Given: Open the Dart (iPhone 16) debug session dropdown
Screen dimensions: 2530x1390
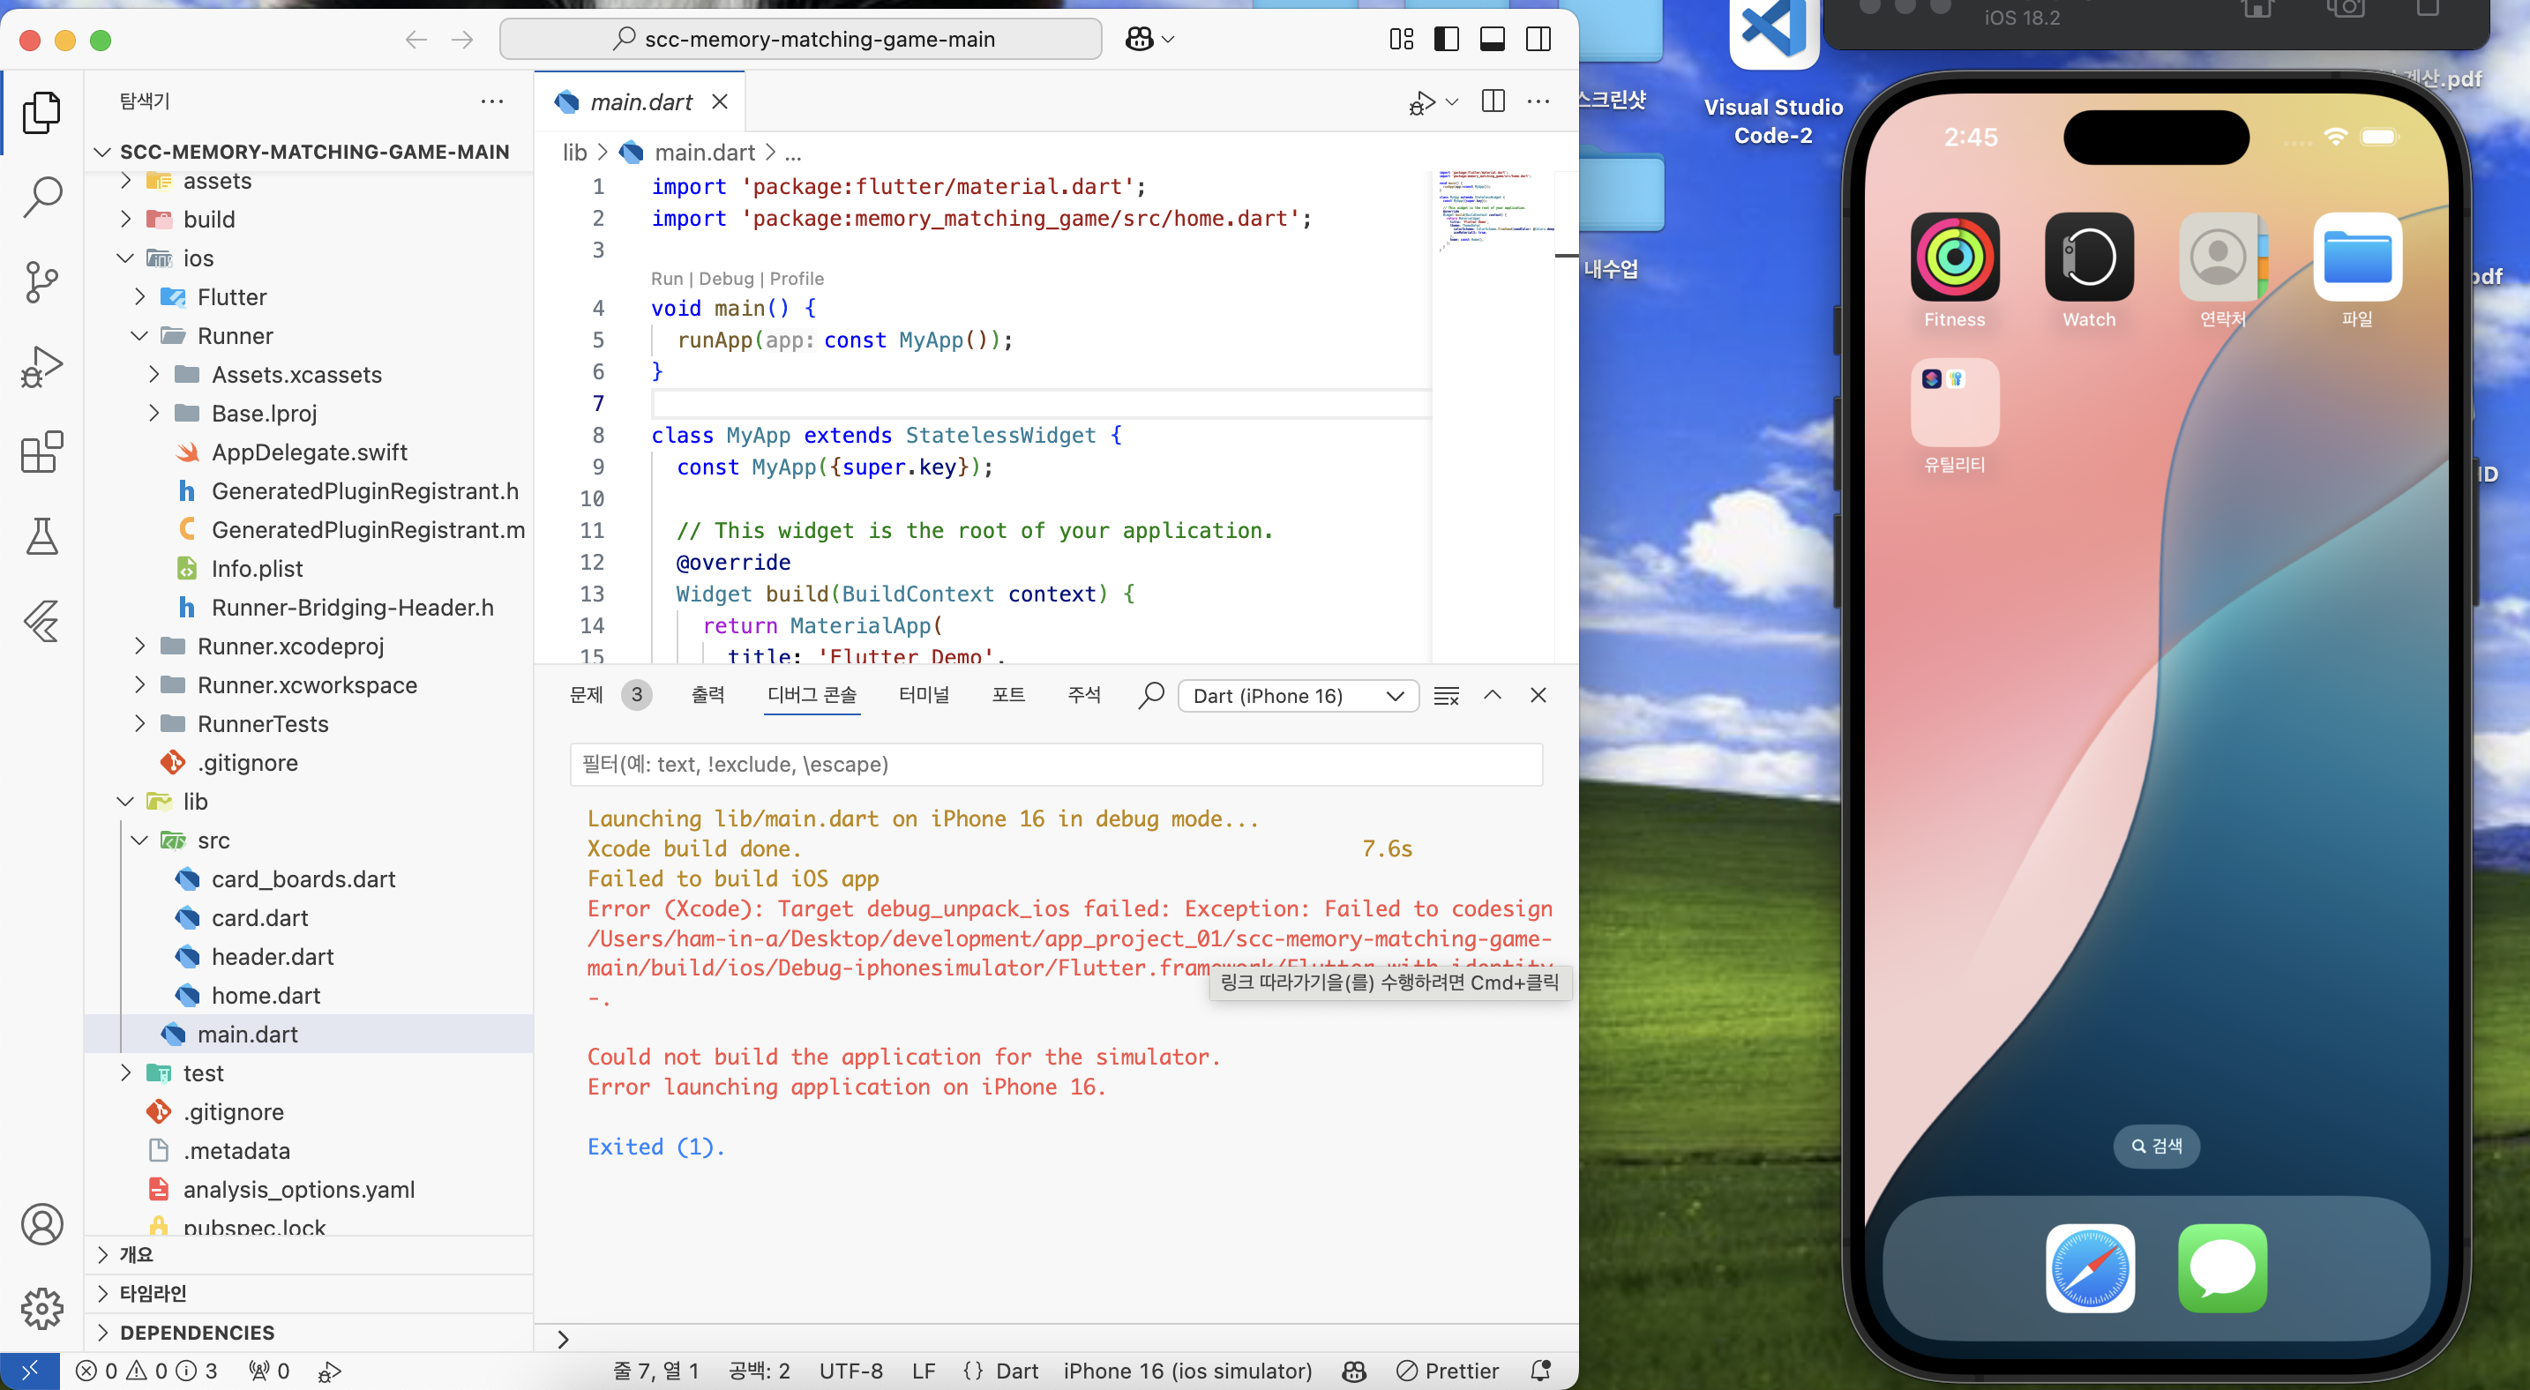Looking at the screenshot, I should [x=1298, y=696].
